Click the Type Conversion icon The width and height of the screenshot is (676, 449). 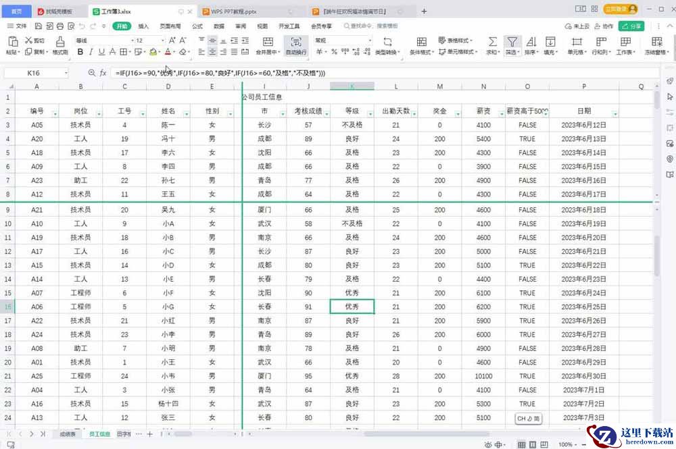coord(387,42)
